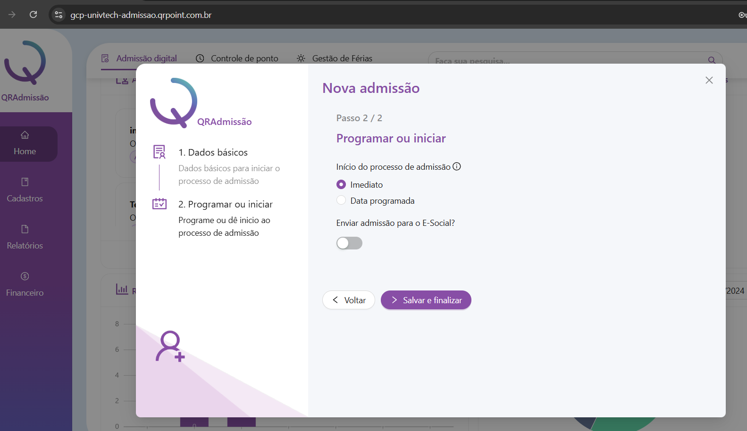747x431 pixels.
Task: Click the Voltar button
Action: click(349, 300)
